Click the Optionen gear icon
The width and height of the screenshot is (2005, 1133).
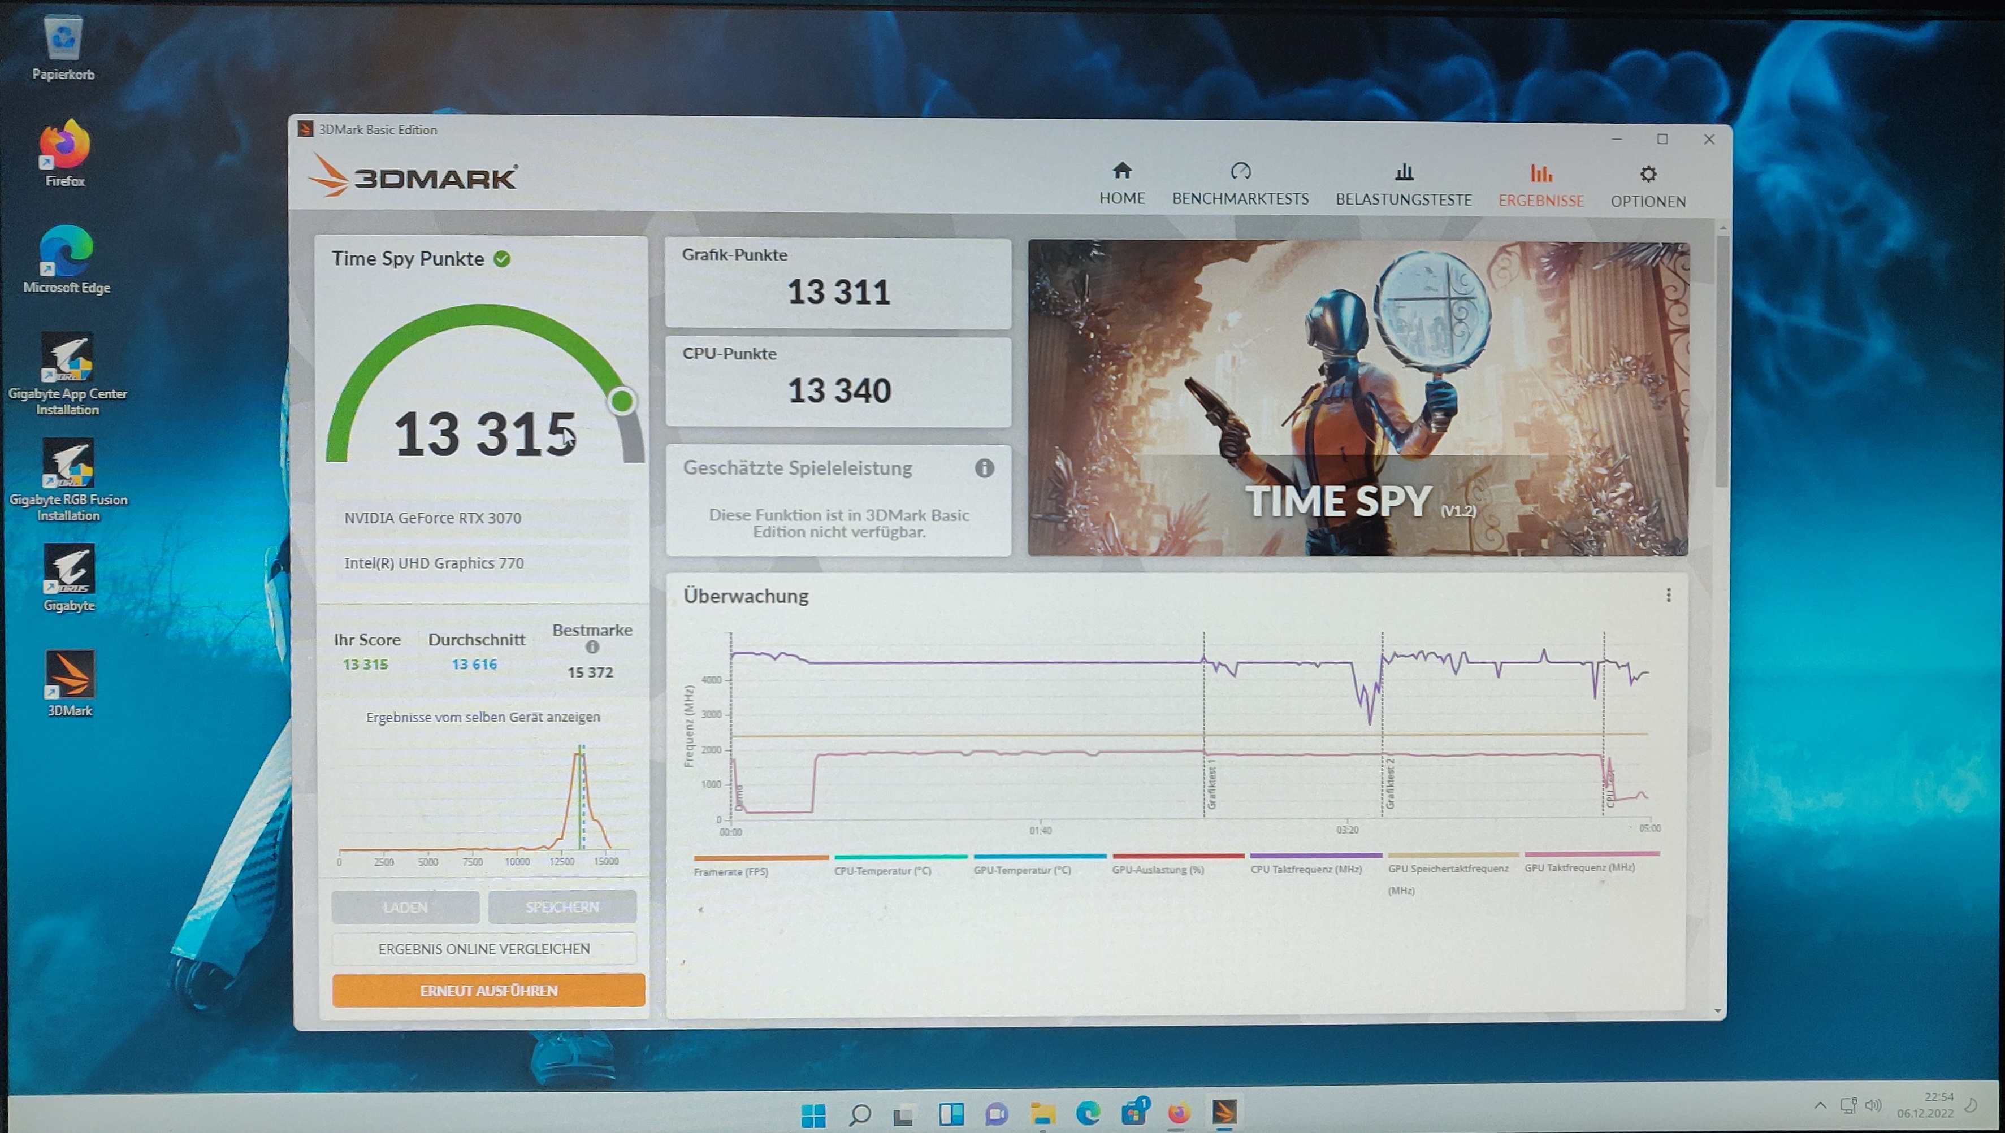pos(1648,174)
